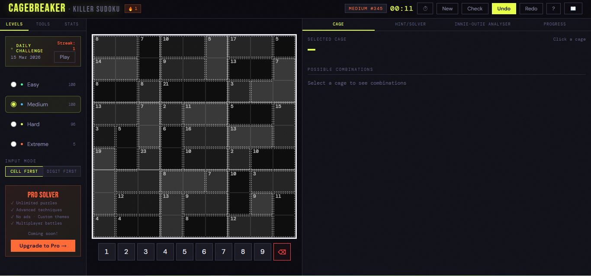Choose digit 1 on the number pad
Screen dimensions: 591x276
coord(107,252)
